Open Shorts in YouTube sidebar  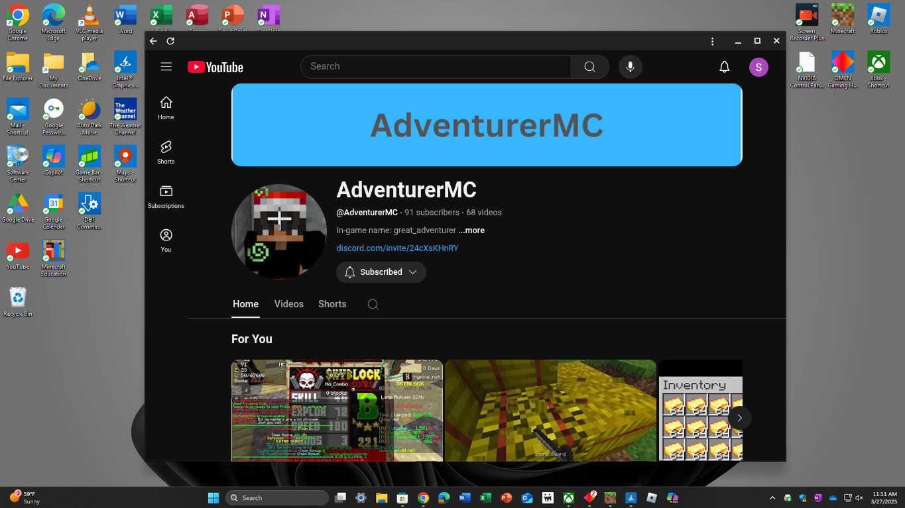(166, 152)
